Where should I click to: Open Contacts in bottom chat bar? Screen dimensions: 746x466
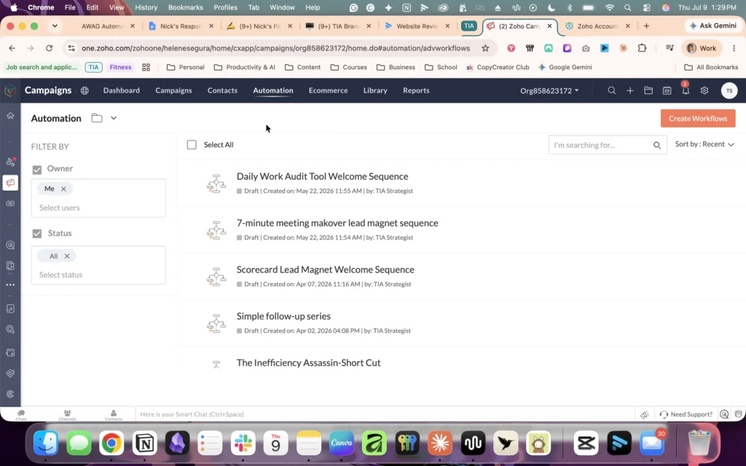tap(113, 414)
